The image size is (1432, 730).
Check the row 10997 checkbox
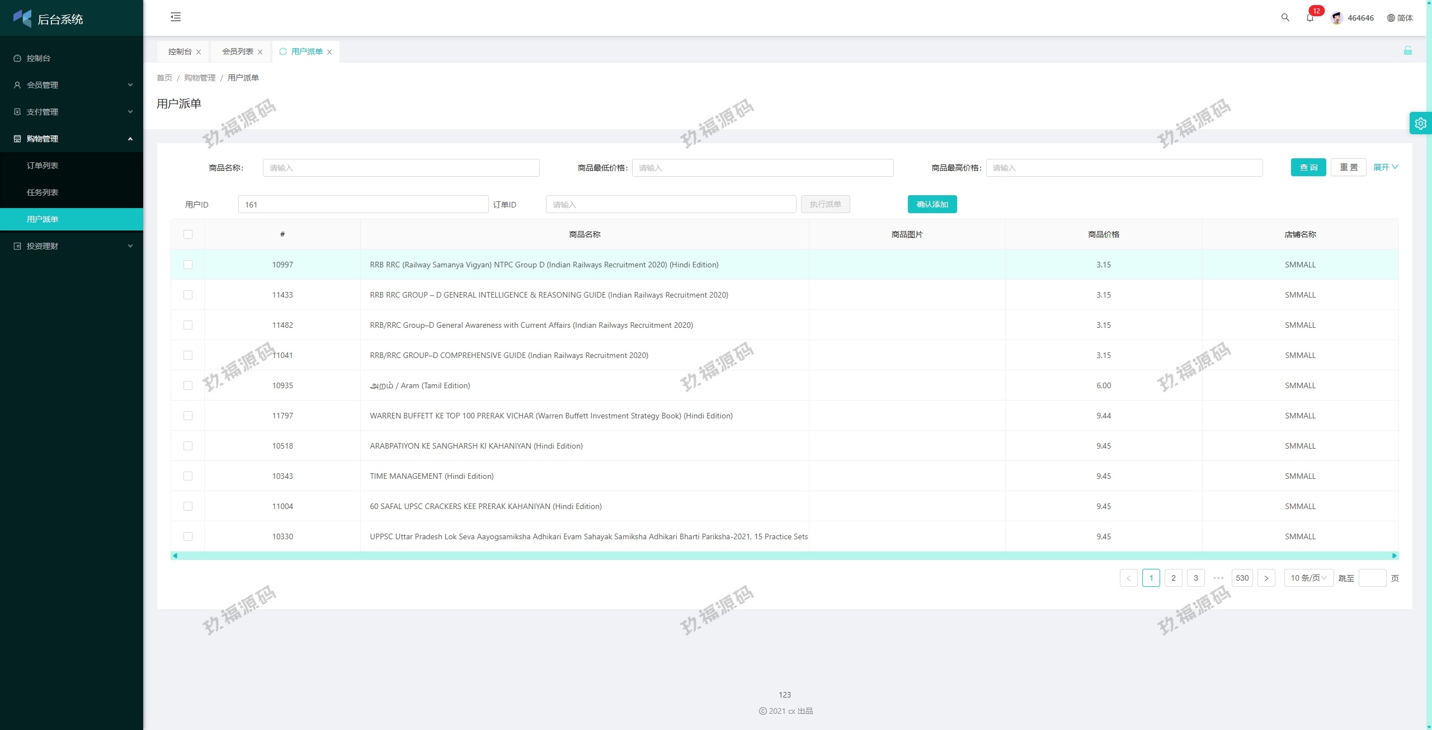point(188,265)
